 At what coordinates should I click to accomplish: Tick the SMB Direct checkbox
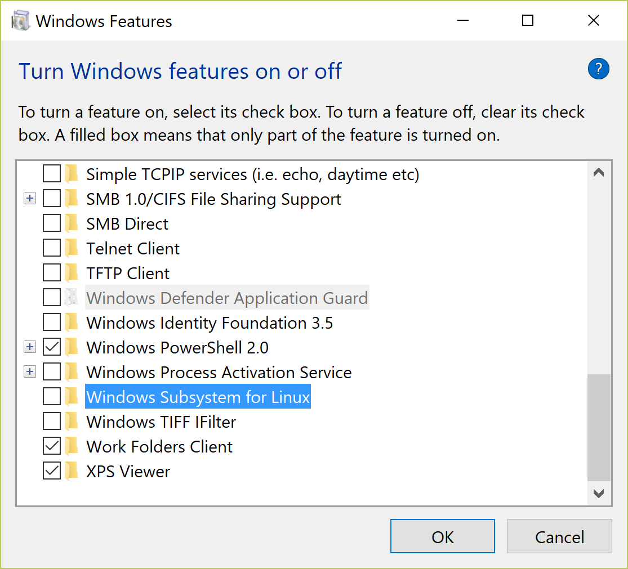[52, 223]
